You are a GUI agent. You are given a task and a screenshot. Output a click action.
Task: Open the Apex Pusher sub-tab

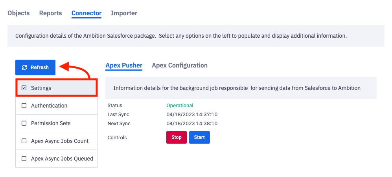124,65
